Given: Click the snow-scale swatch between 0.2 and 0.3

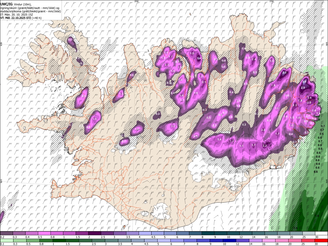Looking at the screenshot, I should 6,233.
